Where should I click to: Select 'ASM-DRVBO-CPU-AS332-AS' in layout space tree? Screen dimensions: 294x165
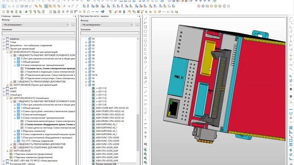pyautogui.click(x=110, y=121)
